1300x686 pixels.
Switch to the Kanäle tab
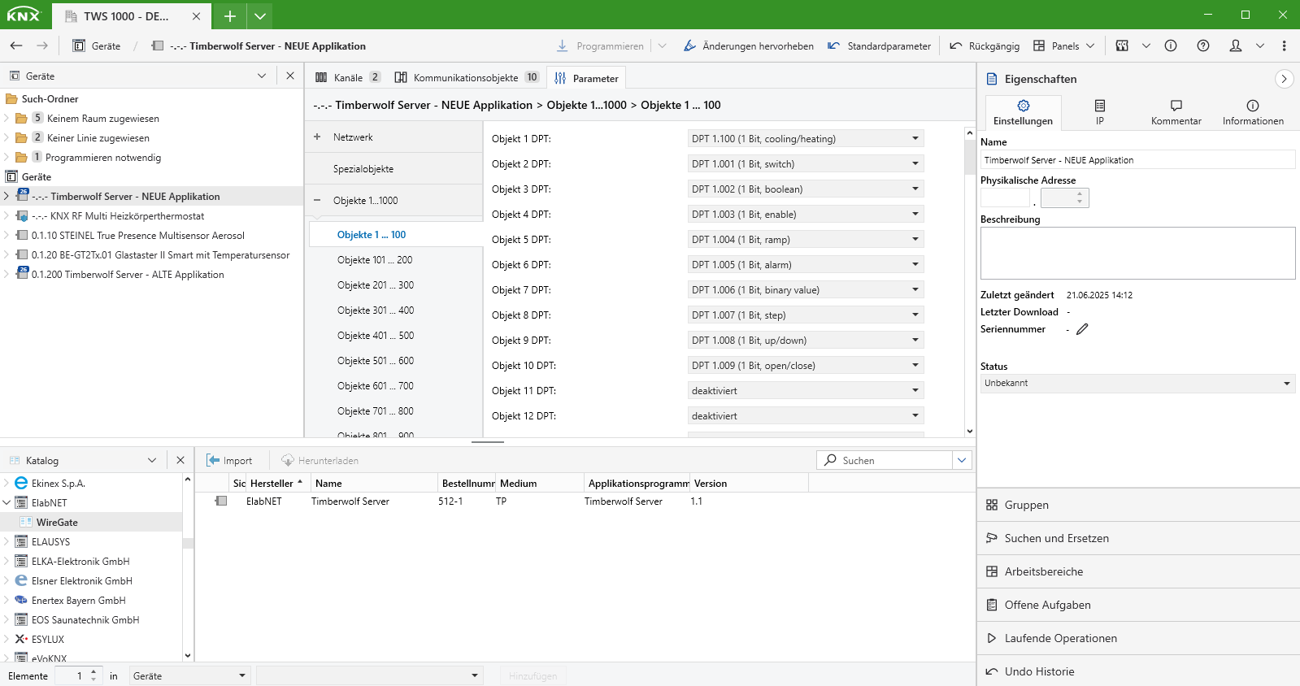click(347, 78)
